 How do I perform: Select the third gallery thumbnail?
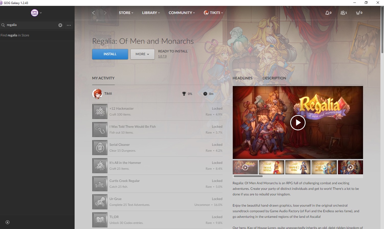298,167
